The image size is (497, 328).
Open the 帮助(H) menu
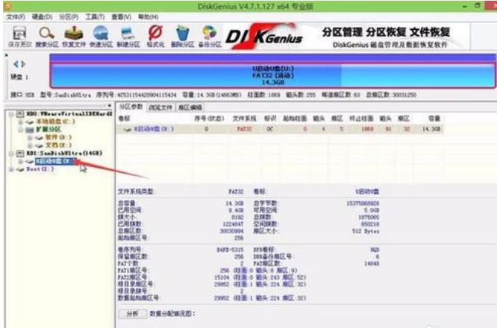(x=149, y=17)
